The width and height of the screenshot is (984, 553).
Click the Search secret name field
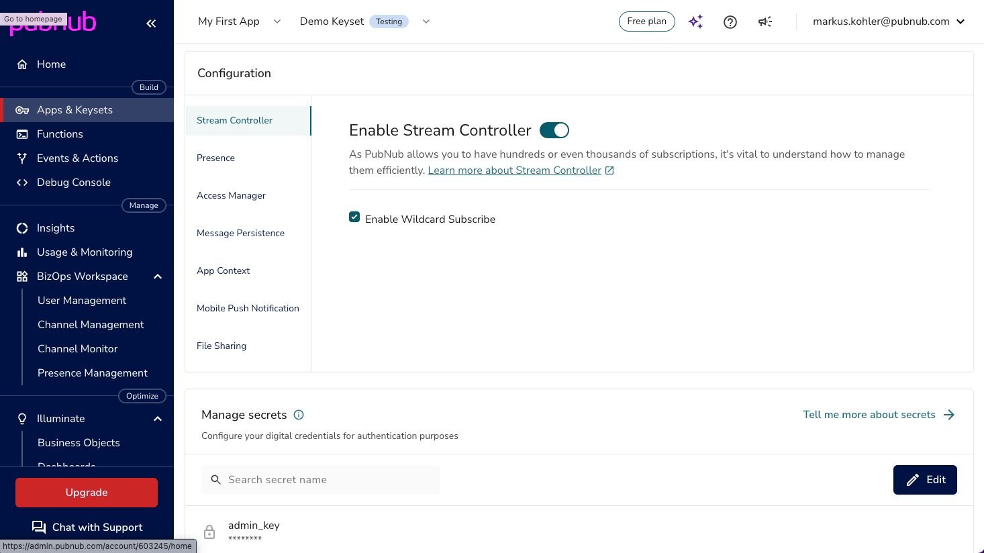coord(321,479)
